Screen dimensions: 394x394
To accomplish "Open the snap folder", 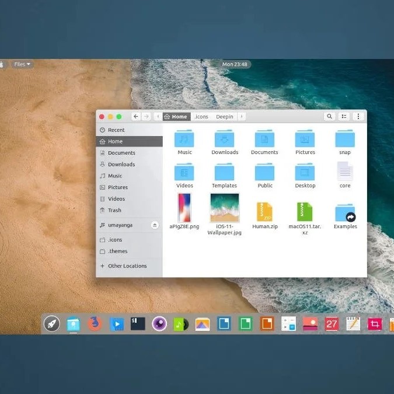I will 345,138.
